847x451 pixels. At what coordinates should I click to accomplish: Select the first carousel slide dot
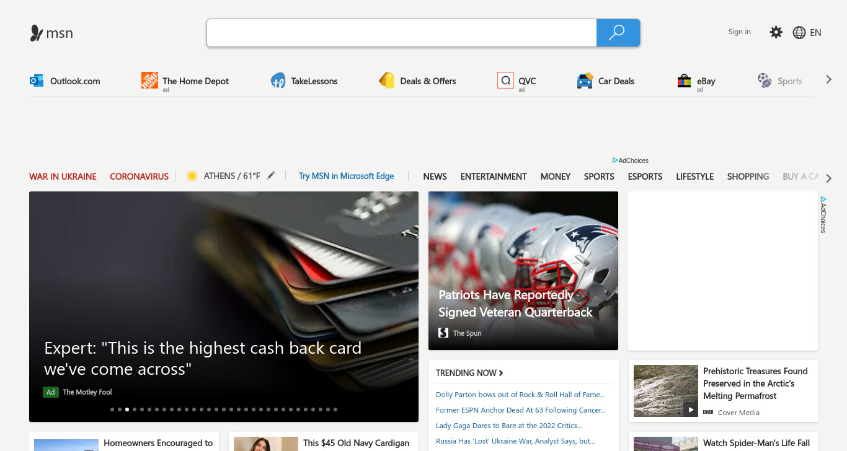tap(112, 409)
